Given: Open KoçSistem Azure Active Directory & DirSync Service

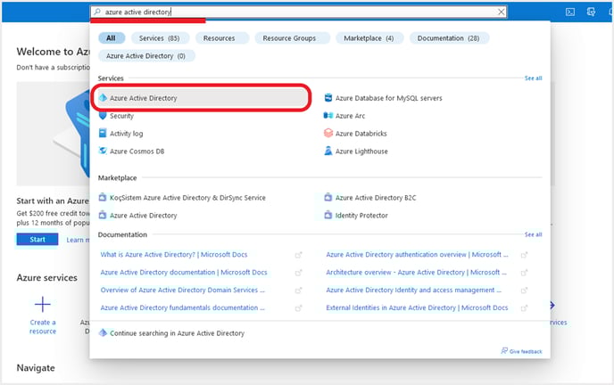Looking at the screenshot, I should click(x=187, y=198).
